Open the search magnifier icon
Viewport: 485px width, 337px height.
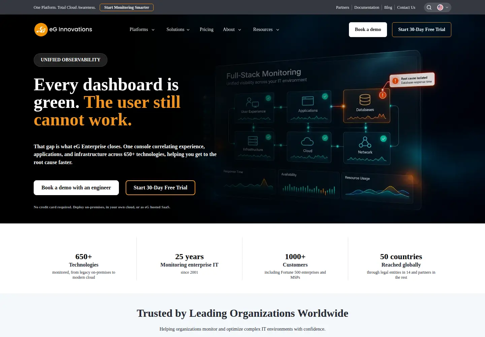[x=429, y=7]
